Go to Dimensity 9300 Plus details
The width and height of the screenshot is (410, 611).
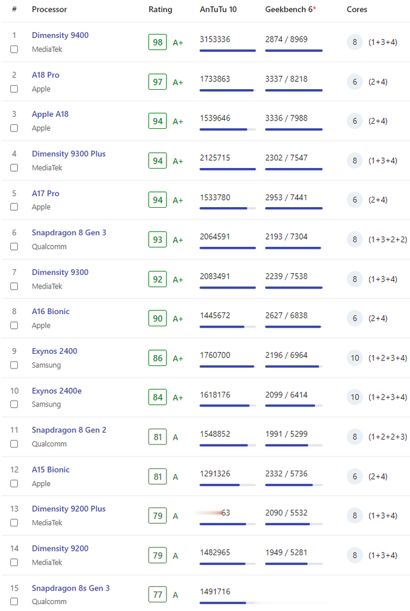[x=69, y=154]
